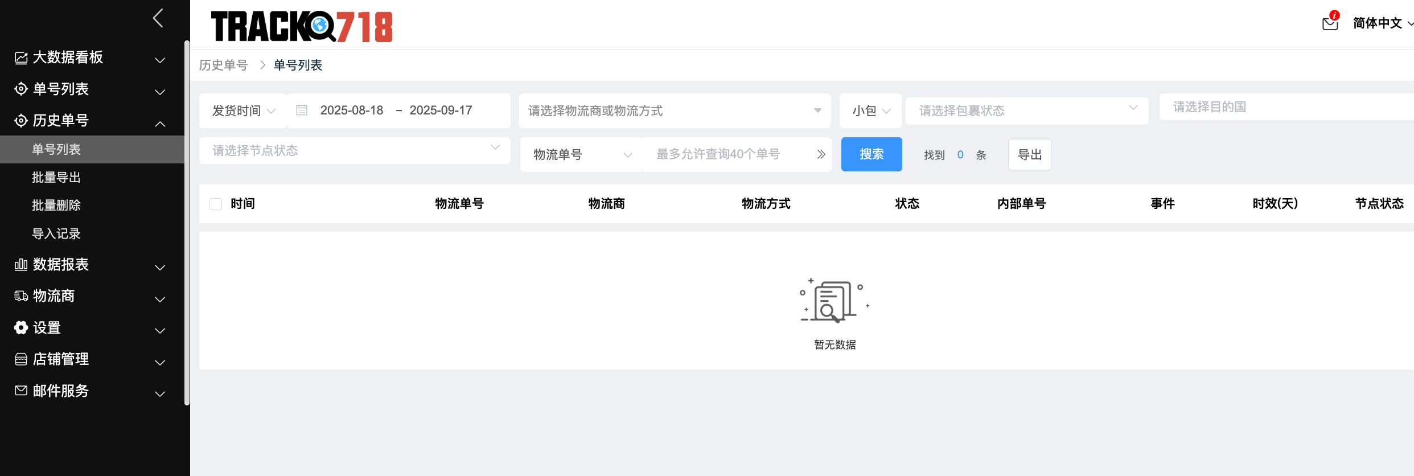1414x476 pixels.
Task: Open the 请选择包裹状态 package status dropdown
Action: point(1026,110)
